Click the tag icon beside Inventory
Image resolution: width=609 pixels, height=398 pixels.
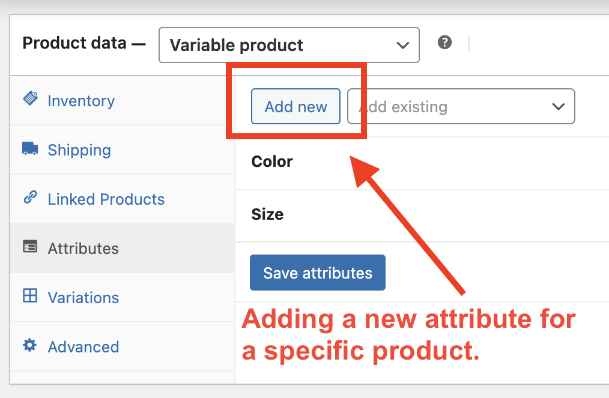(30, 98)
